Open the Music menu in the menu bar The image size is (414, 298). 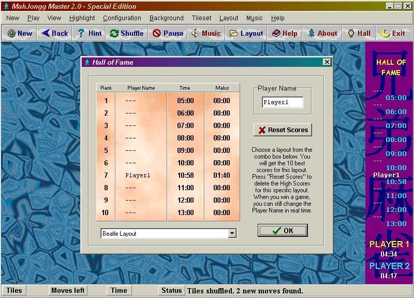pos(254,18)
